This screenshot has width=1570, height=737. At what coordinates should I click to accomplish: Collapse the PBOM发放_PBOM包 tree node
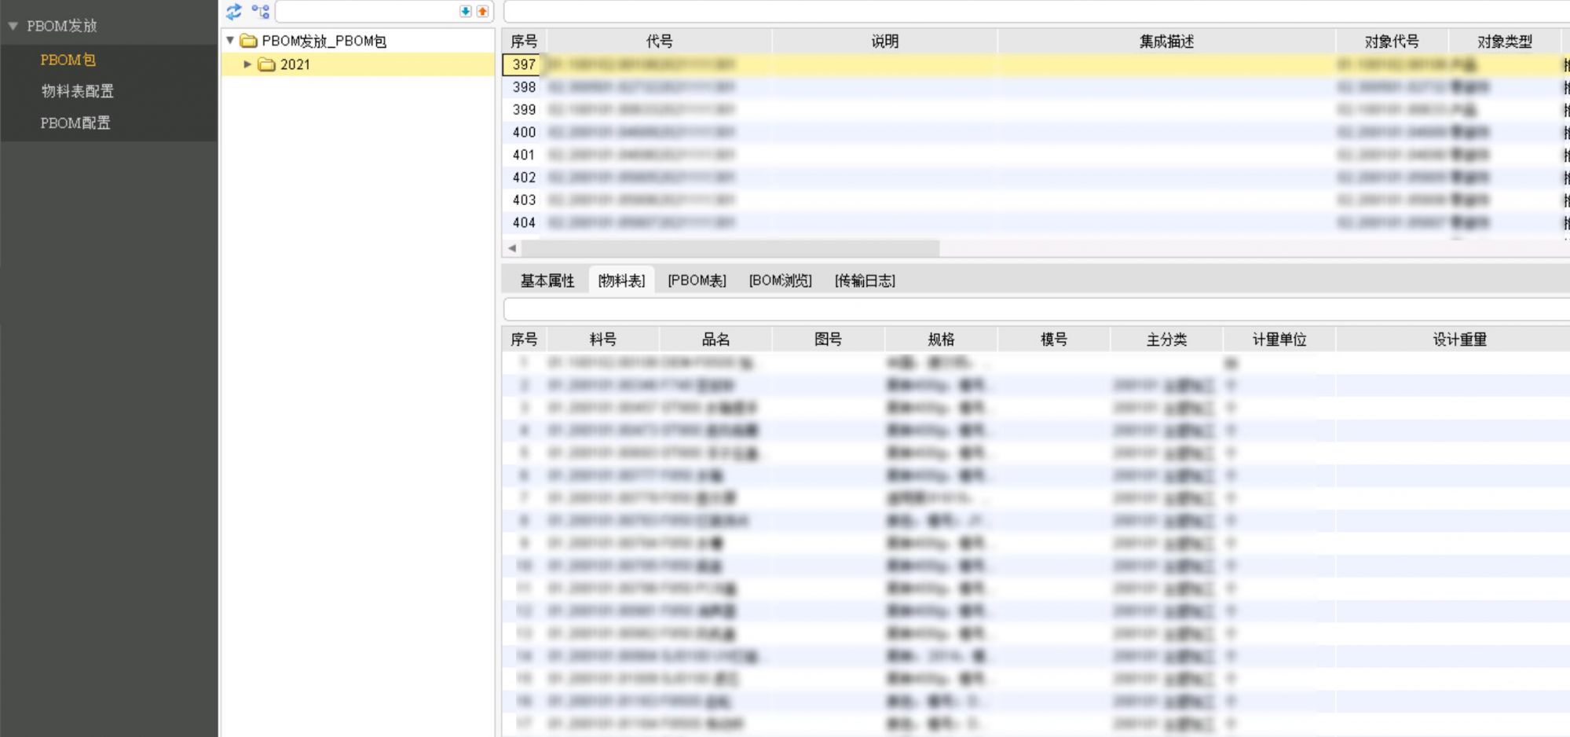click(x=230, y=40)
